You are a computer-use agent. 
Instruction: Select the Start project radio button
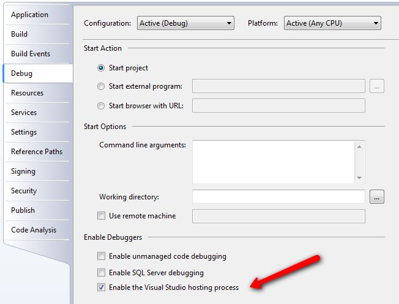point(101,68)
